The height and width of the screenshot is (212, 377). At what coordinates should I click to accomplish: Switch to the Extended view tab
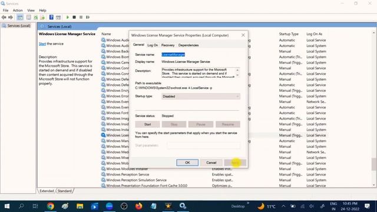pyautogui.click(x=47, y=191)
